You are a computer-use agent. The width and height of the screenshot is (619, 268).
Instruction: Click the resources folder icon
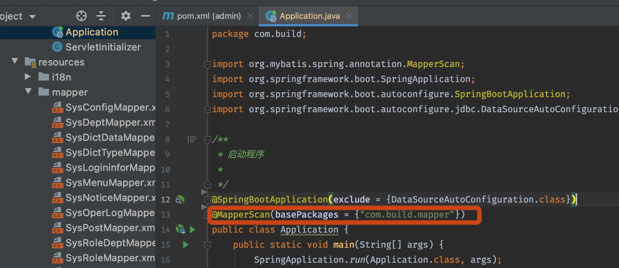(x=30, y=62)
